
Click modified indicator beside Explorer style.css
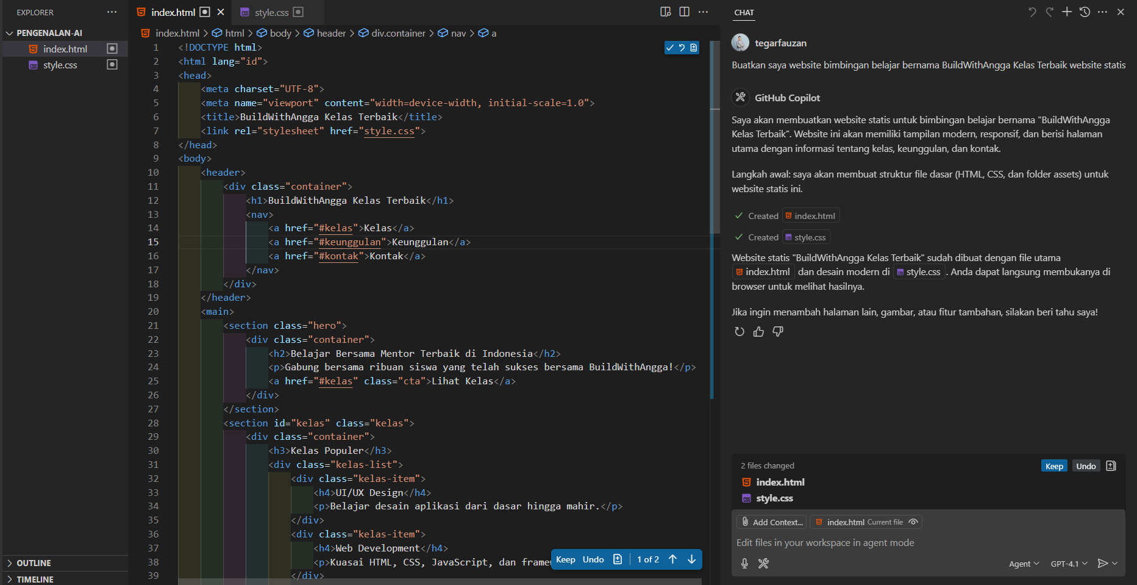(x=112, y=65)
